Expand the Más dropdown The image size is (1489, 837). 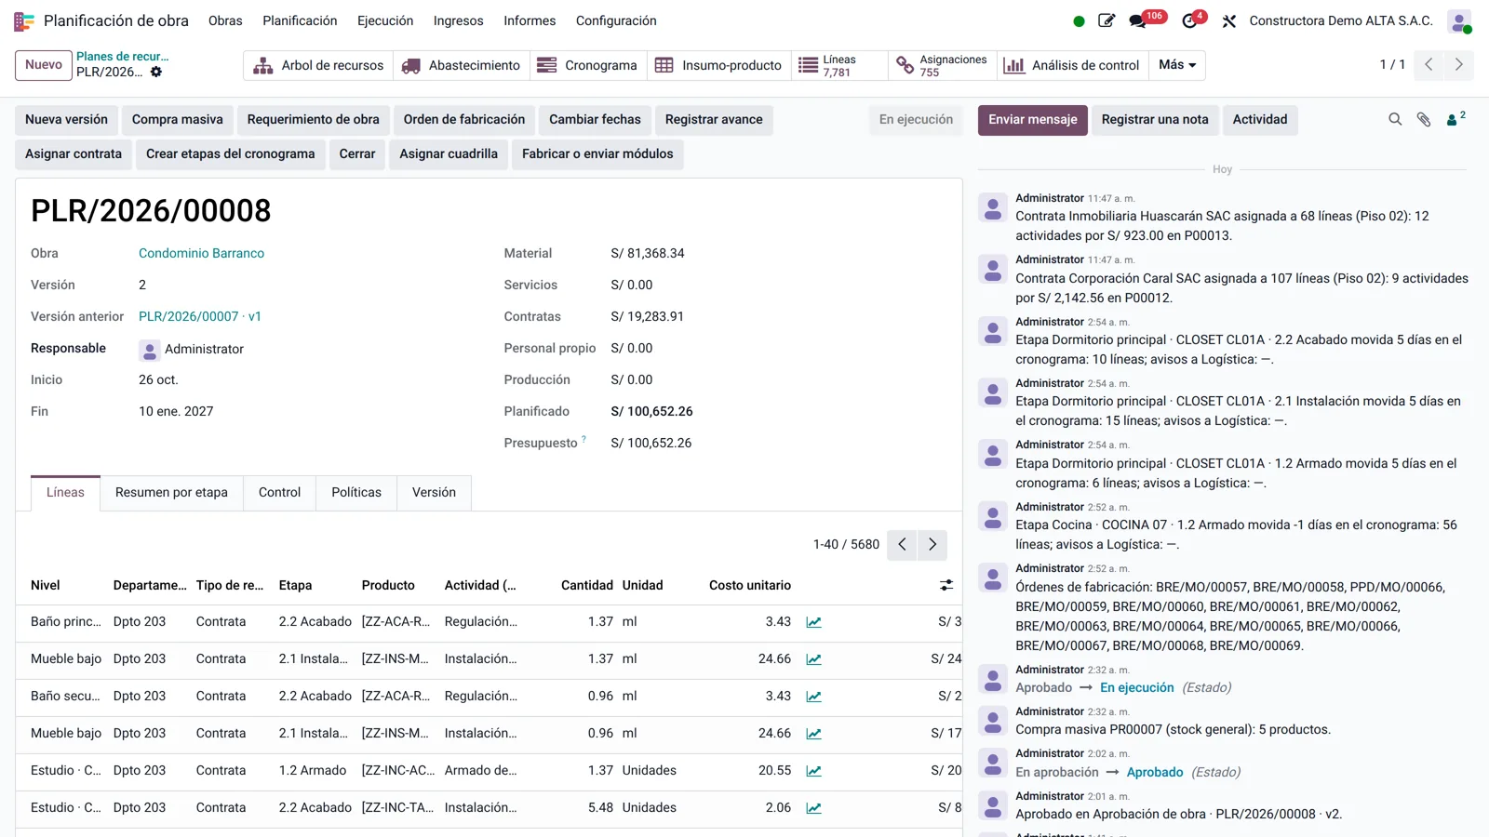tap(1177, 65)
